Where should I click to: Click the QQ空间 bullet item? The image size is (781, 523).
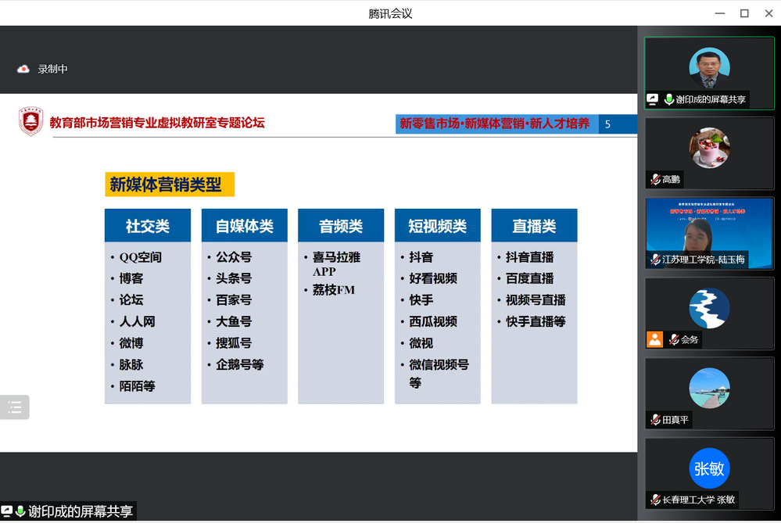(141, 257)
